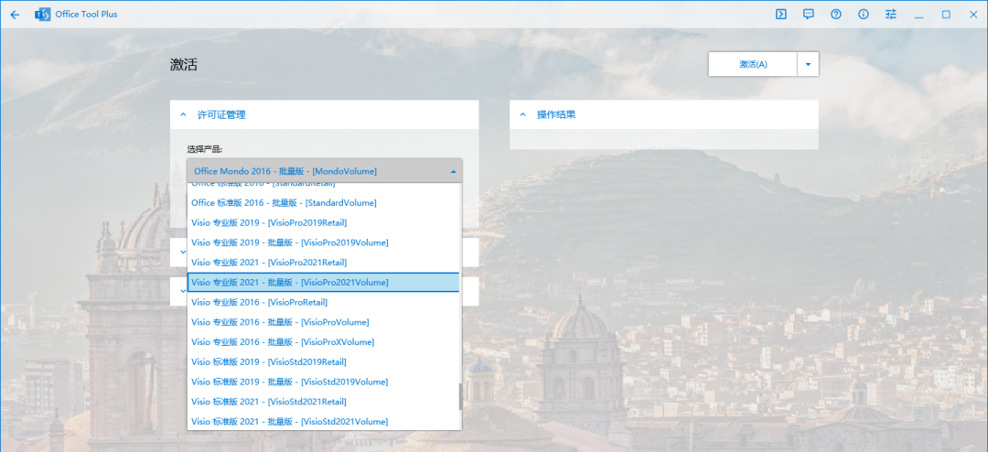Image resolution: width=988 pixels, height=452 pixels.
Task: Select Office 标准版 2016 批量版 StandardVolume
Action: [x=323, y=203]
